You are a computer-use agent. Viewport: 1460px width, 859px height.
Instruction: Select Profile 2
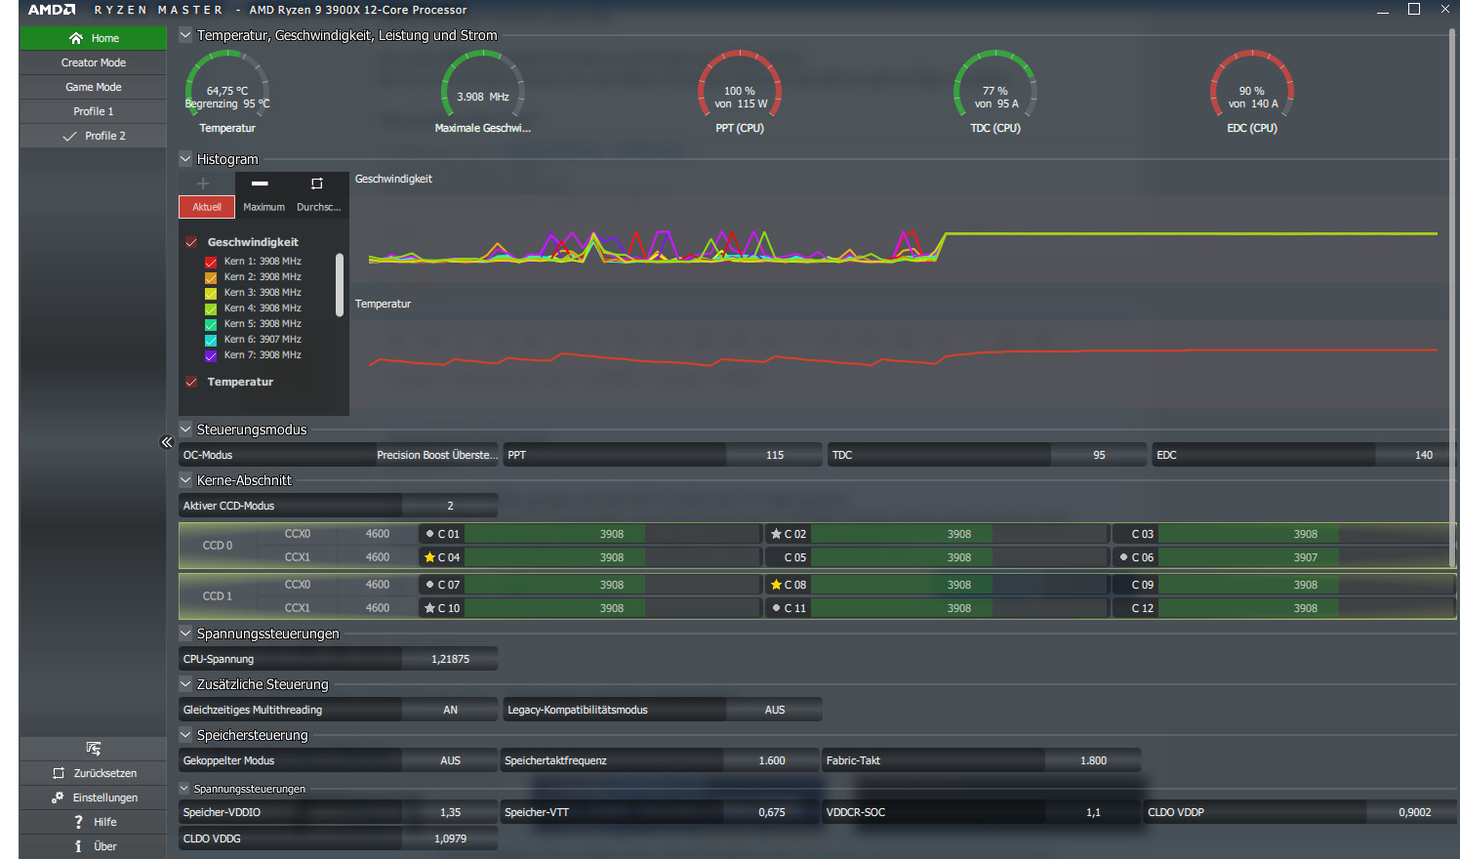[x=94, y=136]
